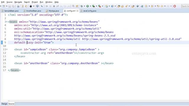Click the Save All toolbar icon
The width and height of the screenshot is (189, 106).
coord(13,6)
